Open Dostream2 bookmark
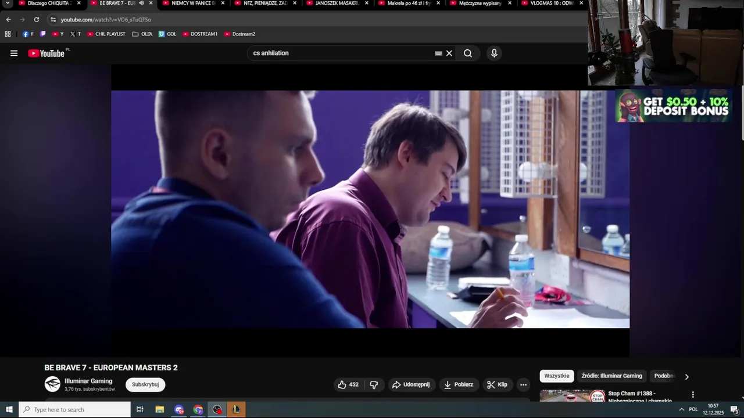 point(239,34)
